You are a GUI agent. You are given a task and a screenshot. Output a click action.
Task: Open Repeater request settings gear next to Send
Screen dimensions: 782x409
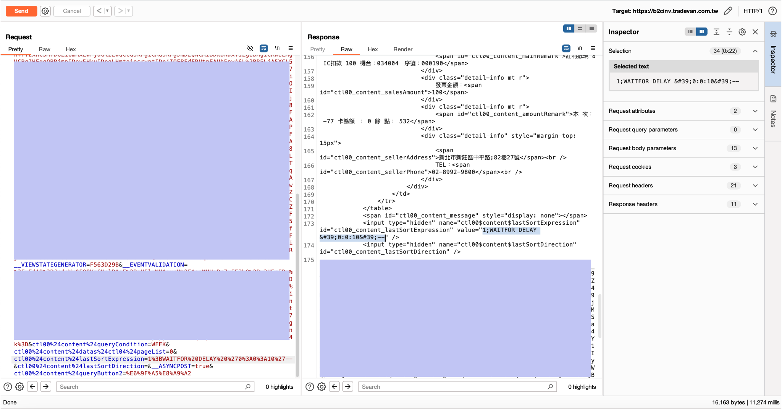click(45, 11)
